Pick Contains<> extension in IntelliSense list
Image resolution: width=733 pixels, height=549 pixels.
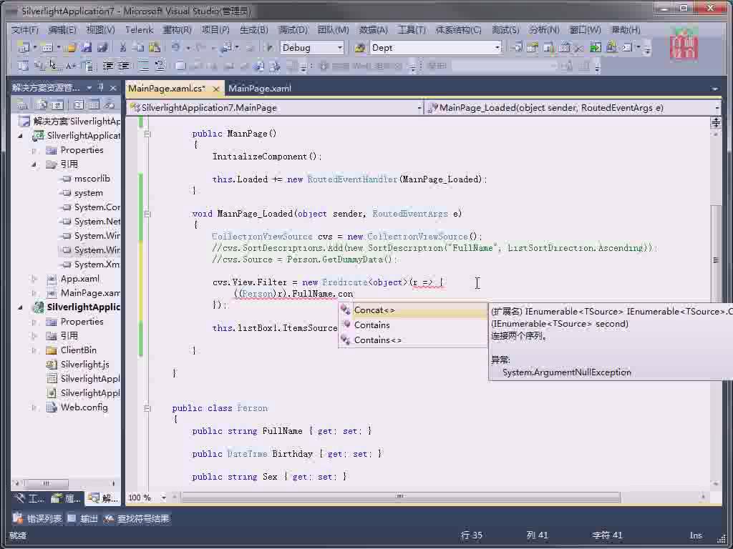point(413,340)
